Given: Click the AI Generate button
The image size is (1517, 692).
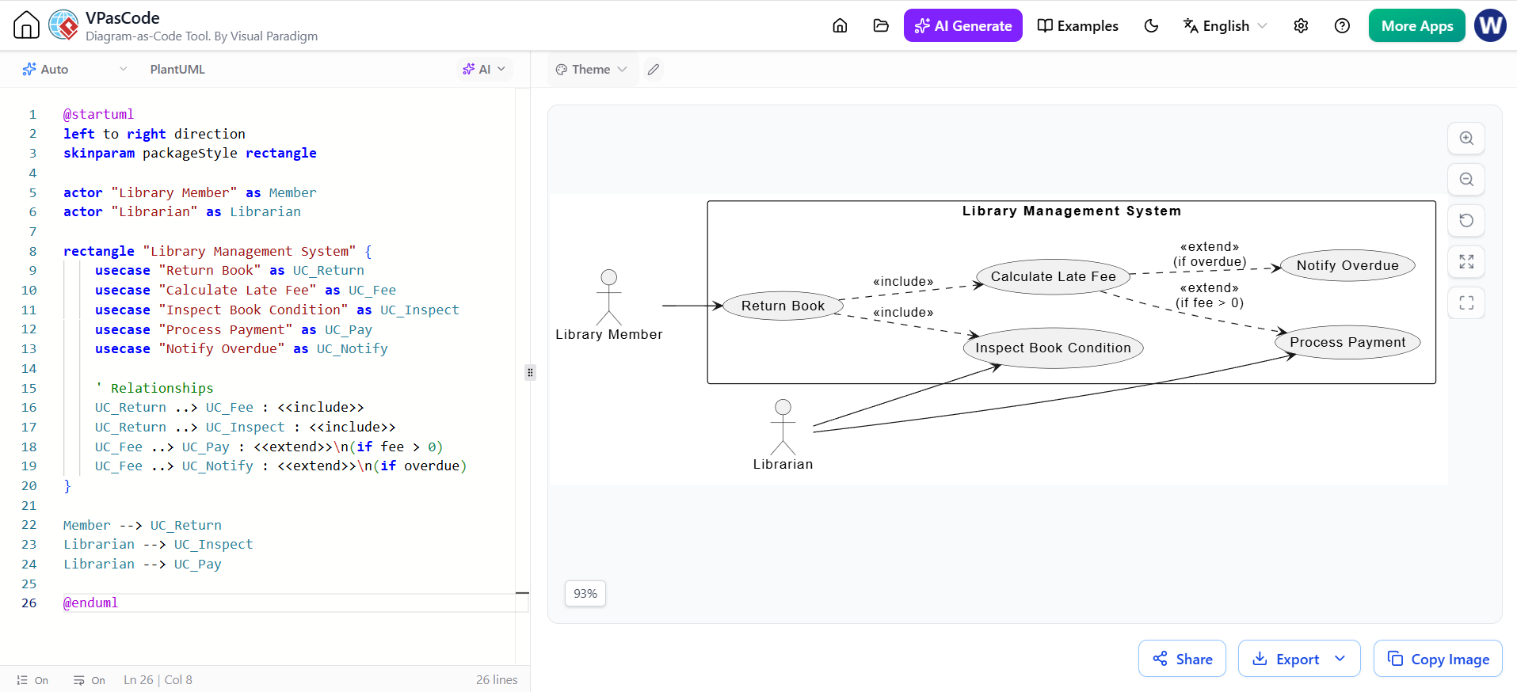Looking at the screenshot, I should tap(962, 25).
